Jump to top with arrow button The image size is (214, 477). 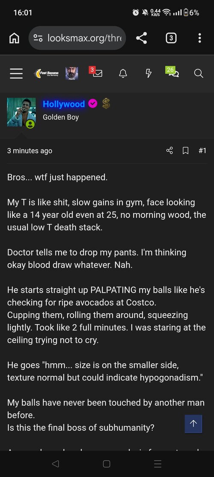pos(193,423)
